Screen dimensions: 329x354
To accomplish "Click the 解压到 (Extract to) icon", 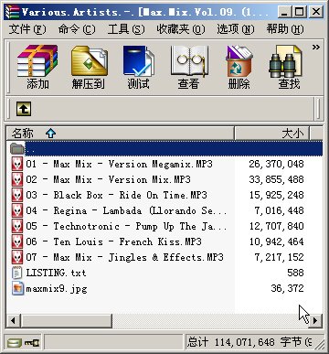I will point(89,67).
